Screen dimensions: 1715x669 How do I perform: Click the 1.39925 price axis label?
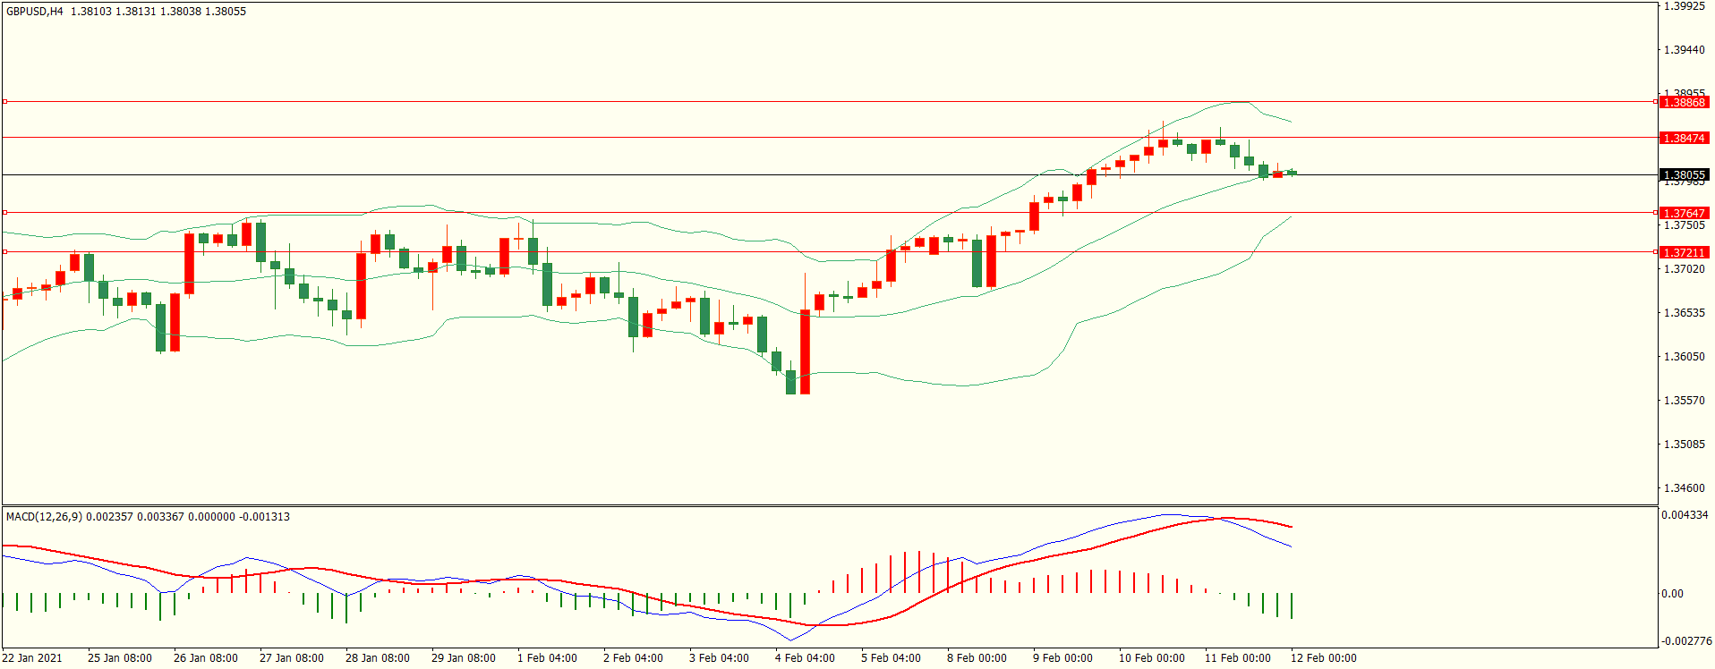tap(1684, 6)
